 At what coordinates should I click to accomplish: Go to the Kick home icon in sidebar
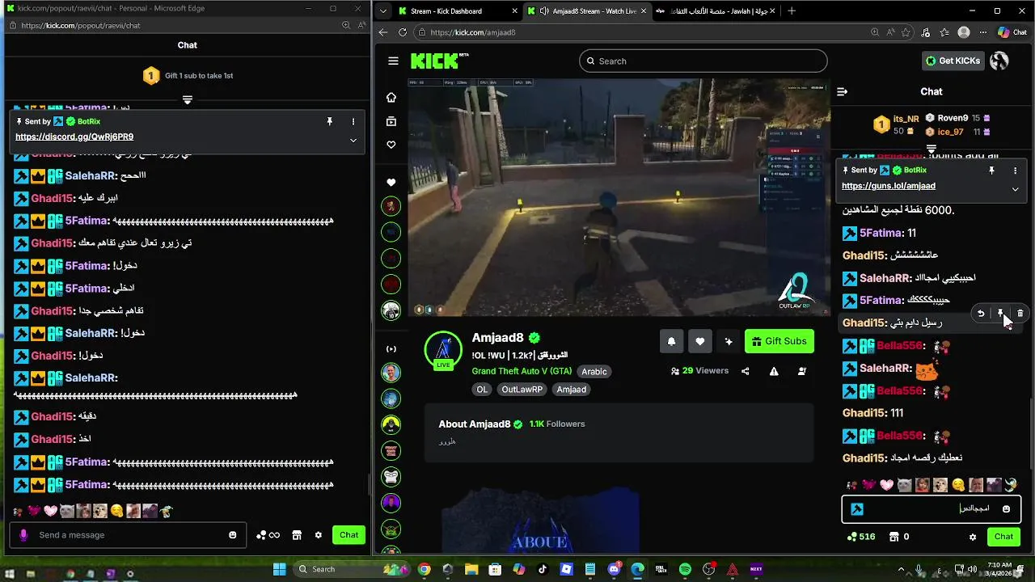coord(391,97)
